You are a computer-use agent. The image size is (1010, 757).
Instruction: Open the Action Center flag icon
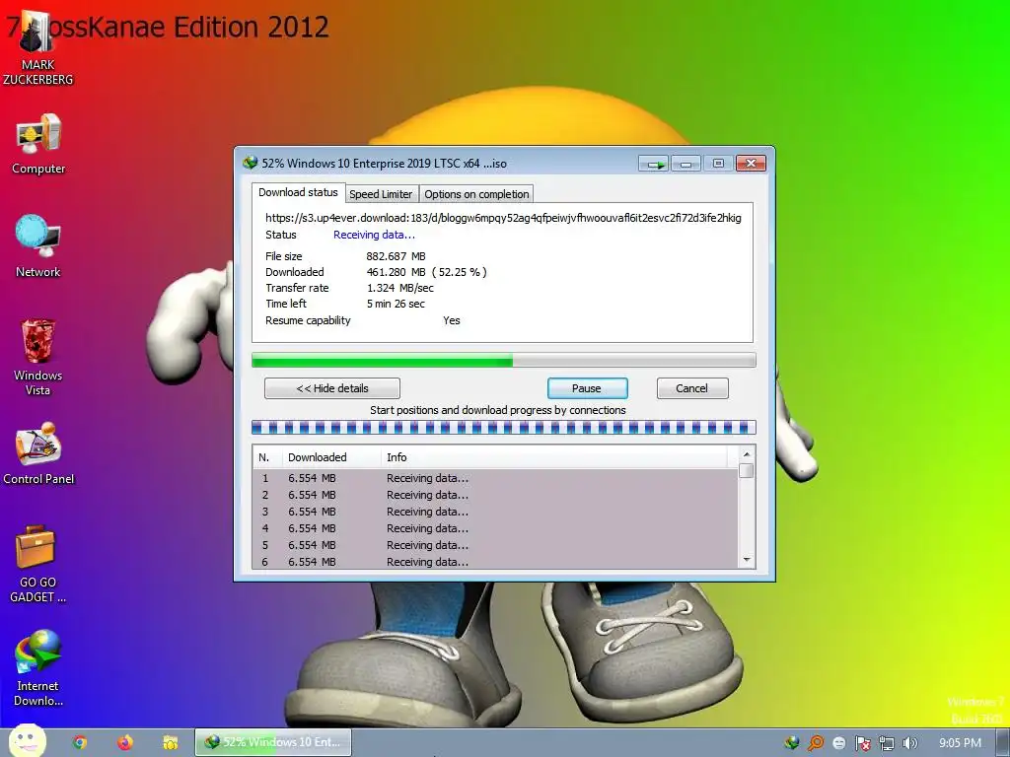[x=862, y=743]
